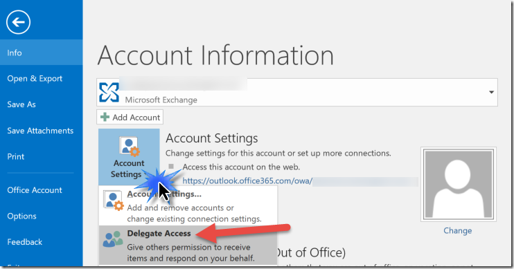Click the Delegate Access people icon
The height and width of the screenshot is (269, 514).
click(113, 239)
